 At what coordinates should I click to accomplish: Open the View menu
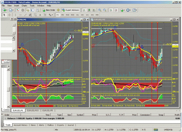[9, 6]
